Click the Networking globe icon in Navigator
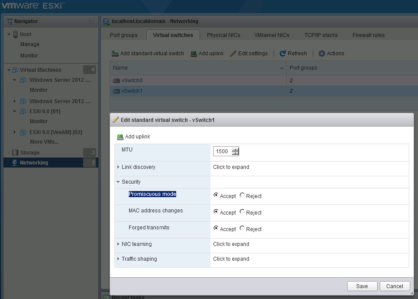Viewport: 418px width, 299px height. (x=15, y=163)
